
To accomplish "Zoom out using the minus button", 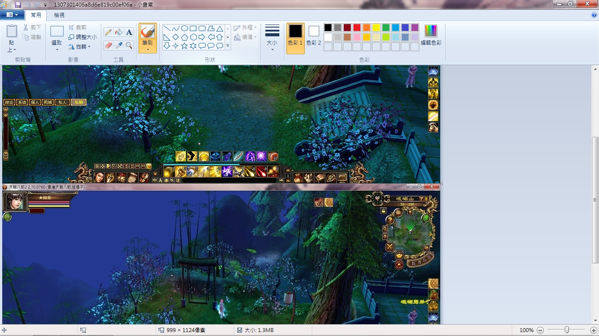I will [540, 330].
